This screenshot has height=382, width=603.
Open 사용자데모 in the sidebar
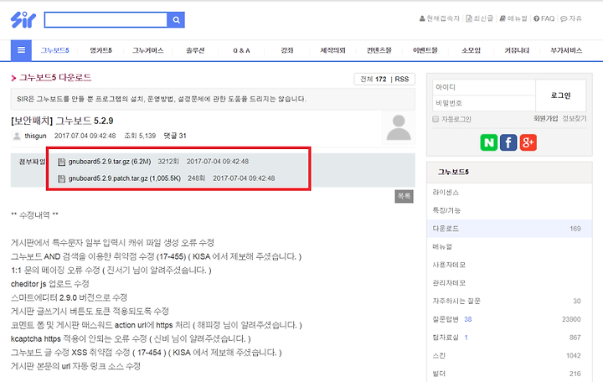(x=449, y=265)
